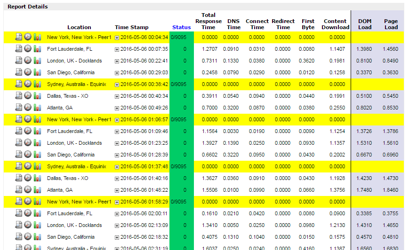409x250 pixels.
Task: Expand the 2016-05-06 00:04:34 timestamp row
Action: pyautogui.click(x=117, y=38)
